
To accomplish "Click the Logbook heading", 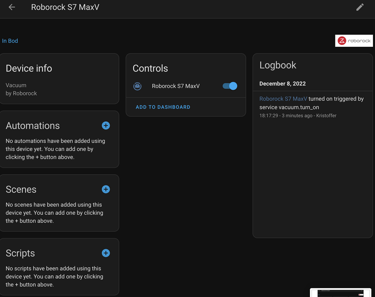I will [x=278, y=65].
